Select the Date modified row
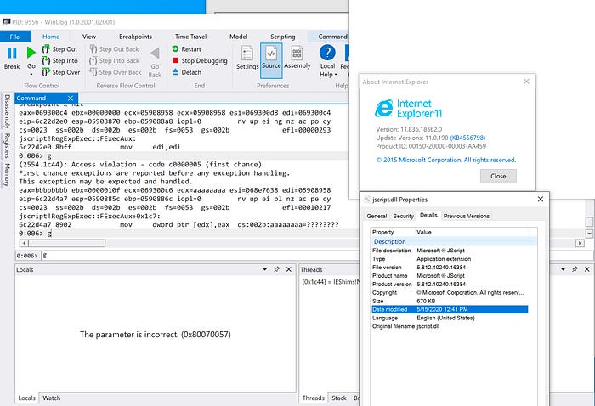The width and height of the screenshot is (595, 406). [450, 309]
